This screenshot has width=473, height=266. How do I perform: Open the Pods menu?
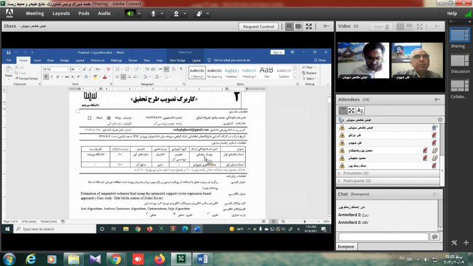(x=84, y=13)
